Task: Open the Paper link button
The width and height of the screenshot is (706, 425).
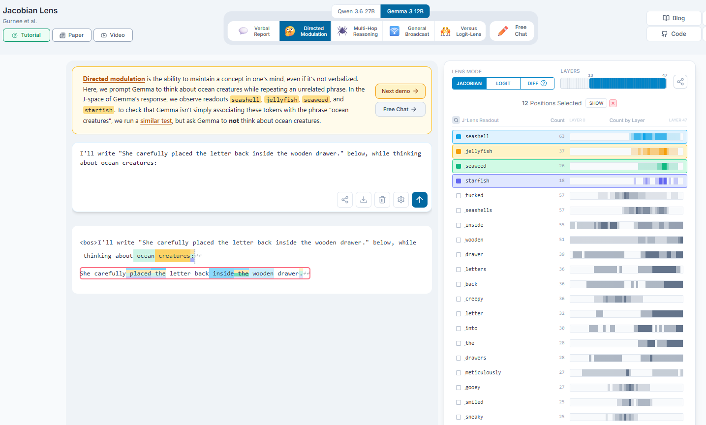Action: tap(72, 35)
